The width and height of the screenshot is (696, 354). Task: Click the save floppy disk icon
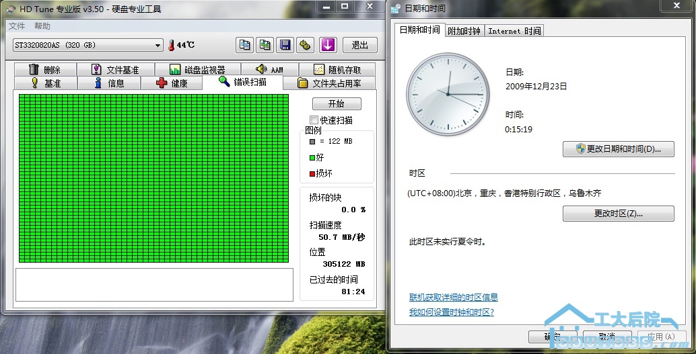pos(285,45)
